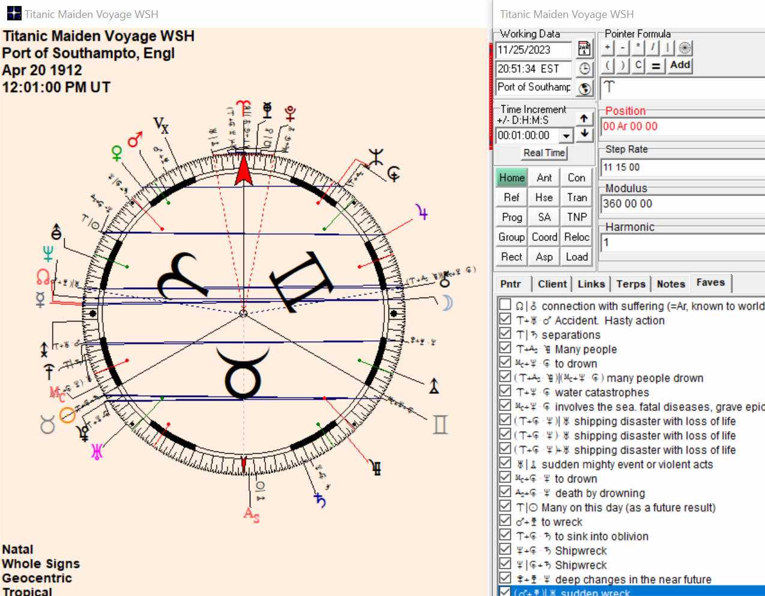Uncheck the 'water catastrophes' checkbox
This screenshot has width=765, height=596.
[506, 391]
